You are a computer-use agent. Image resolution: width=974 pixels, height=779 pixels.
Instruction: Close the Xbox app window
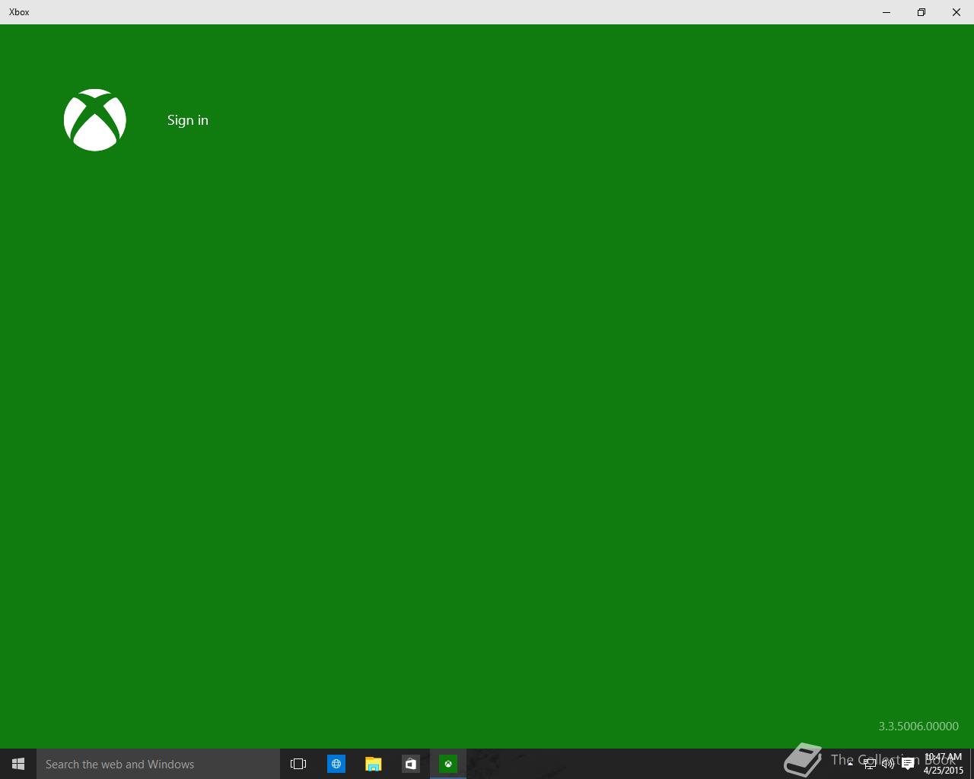956,12
